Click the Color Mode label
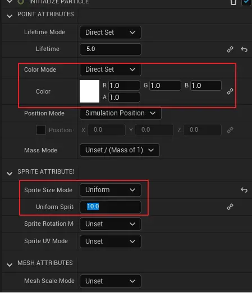This screenshot has width=252, height=293. coord(40,69)
